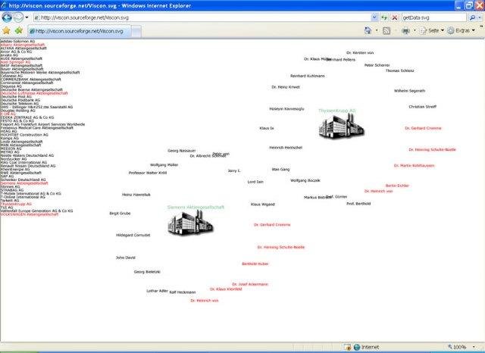Click red Berthold Huber node

(x=255, y=264)
